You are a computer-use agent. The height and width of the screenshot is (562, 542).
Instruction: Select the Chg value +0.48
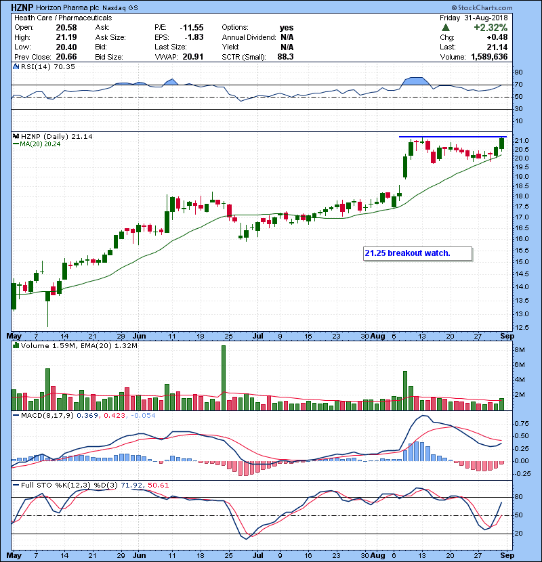coord(497,37)
